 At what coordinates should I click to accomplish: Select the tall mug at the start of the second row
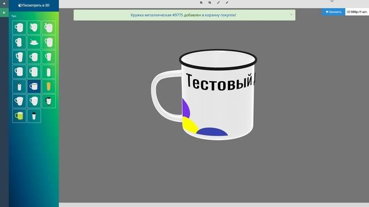(x=19, y=43)
